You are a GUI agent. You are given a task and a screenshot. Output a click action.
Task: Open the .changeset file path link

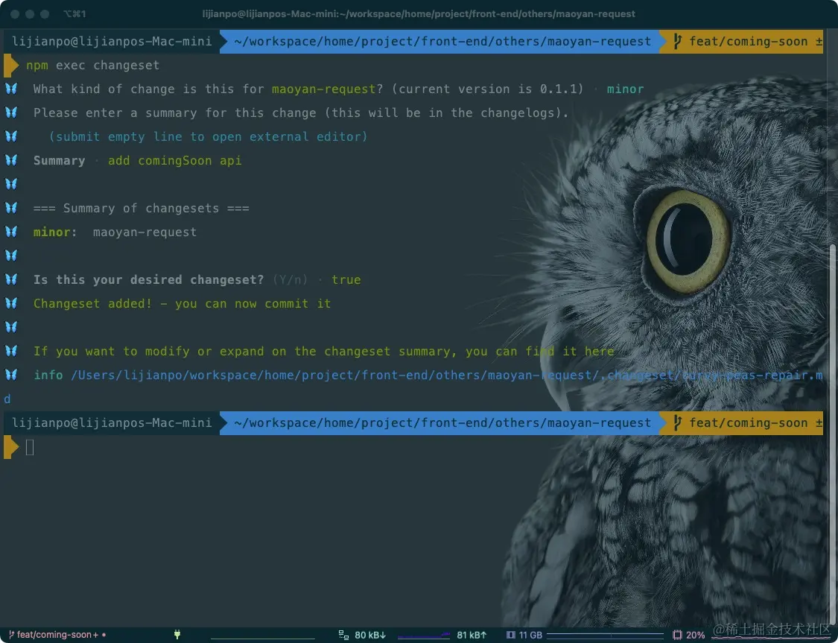446,376
